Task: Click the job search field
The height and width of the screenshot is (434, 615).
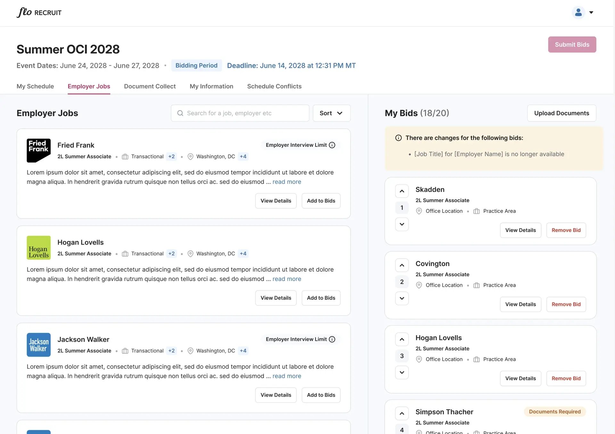Action: coord(240,113)
